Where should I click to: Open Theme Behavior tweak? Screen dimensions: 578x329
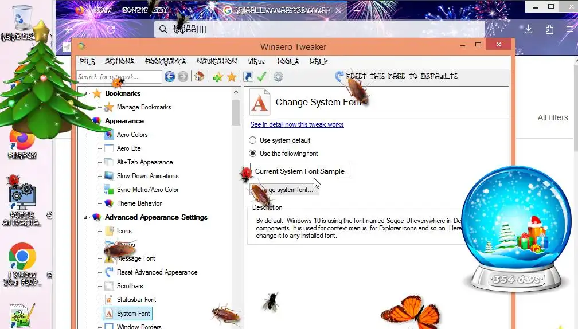click(x=139, y=203)
